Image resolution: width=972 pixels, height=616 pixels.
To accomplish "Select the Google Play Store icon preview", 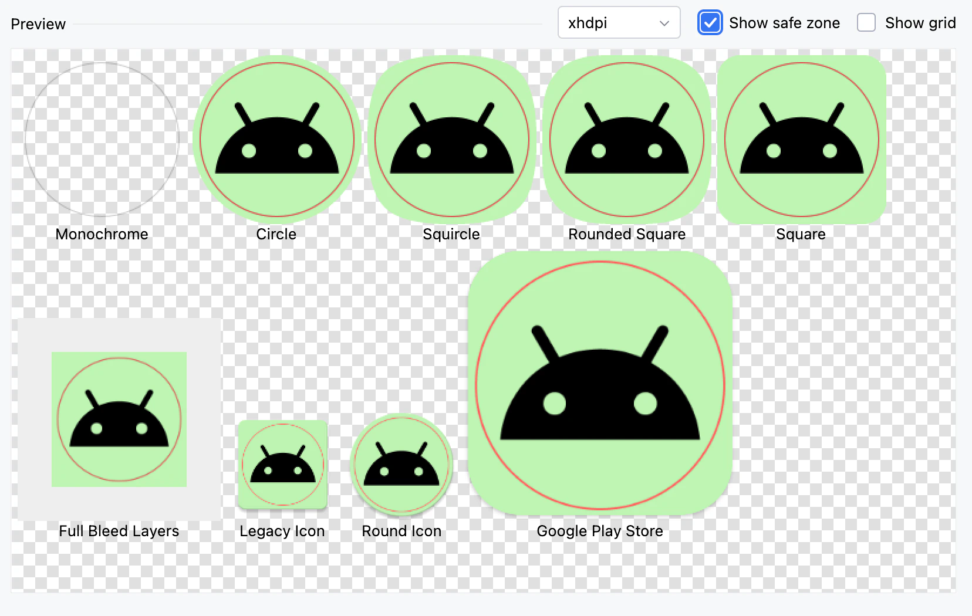I will point(600,384).
